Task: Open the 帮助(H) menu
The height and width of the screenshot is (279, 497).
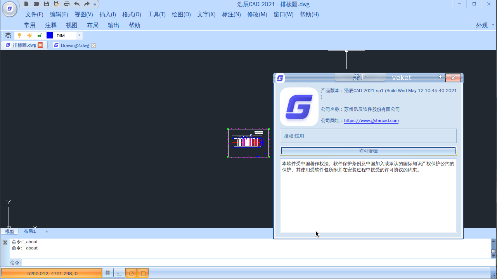Action: pos(309,14)
